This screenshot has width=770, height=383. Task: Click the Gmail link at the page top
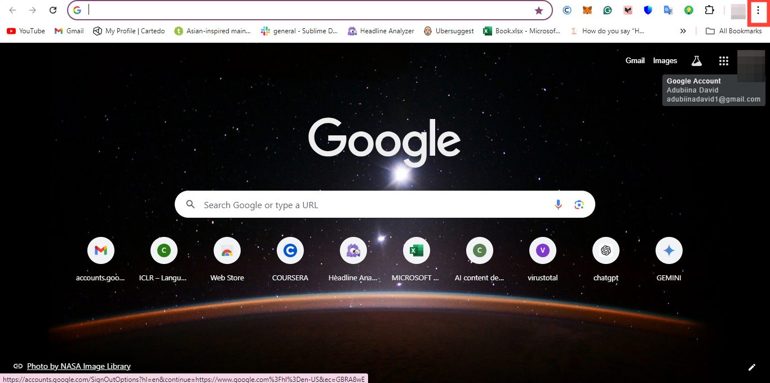pyautogui.click(x=635, y=61)
